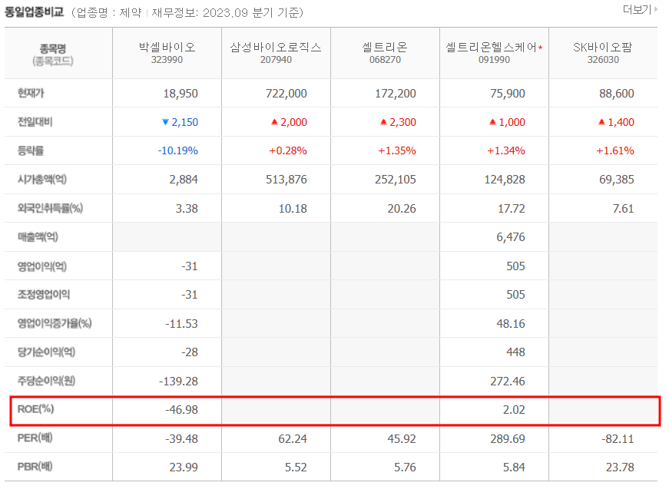Select stock code 207940
This screenshot has height=489, width=669.
click(x=276, y=60)
